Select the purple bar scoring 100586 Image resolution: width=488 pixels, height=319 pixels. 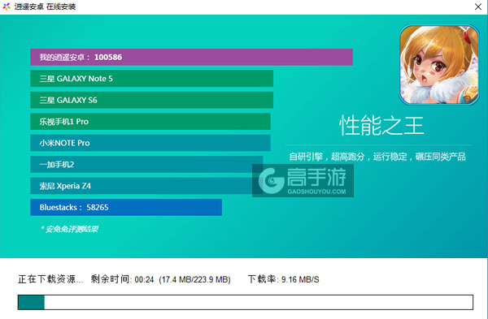pos(191,57)
